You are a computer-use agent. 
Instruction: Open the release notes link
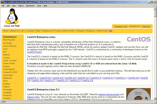pos(33,97)
